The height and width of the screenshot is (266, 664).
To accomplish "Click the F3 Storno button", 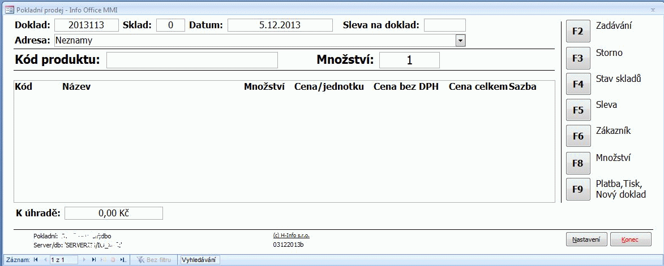I will click(x=577, y=58).
